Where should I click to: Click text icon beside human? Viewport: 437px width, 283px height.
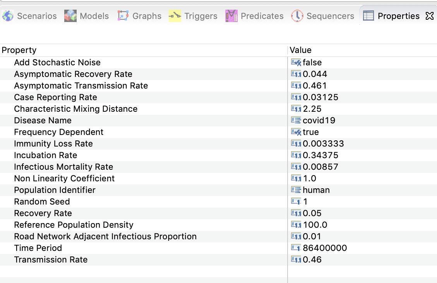tap(296, 190)
